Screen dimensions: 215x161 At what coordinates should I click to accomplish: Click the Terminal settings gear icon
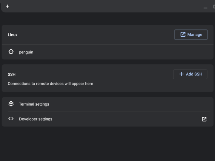tap(11, 104)
